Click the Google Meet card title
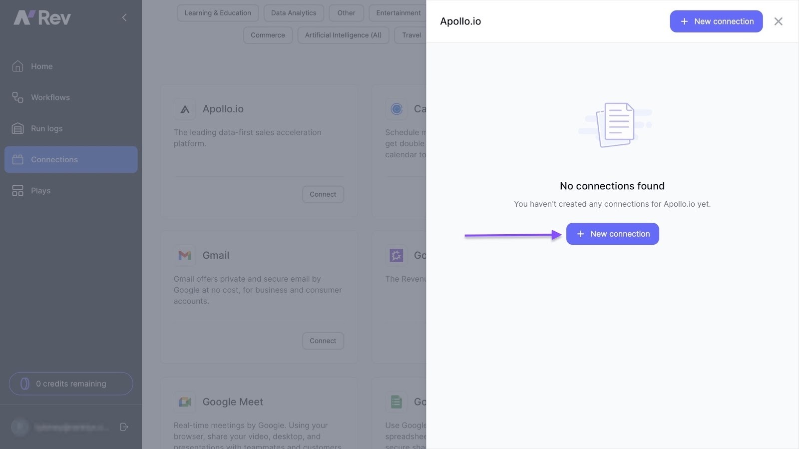This screenshot has height=449, width=799. (233, 402)
